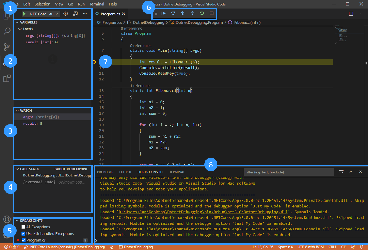Open launch.json via the gear icon
The width and height of the screenshot is (368, 250).
[66, 13]
